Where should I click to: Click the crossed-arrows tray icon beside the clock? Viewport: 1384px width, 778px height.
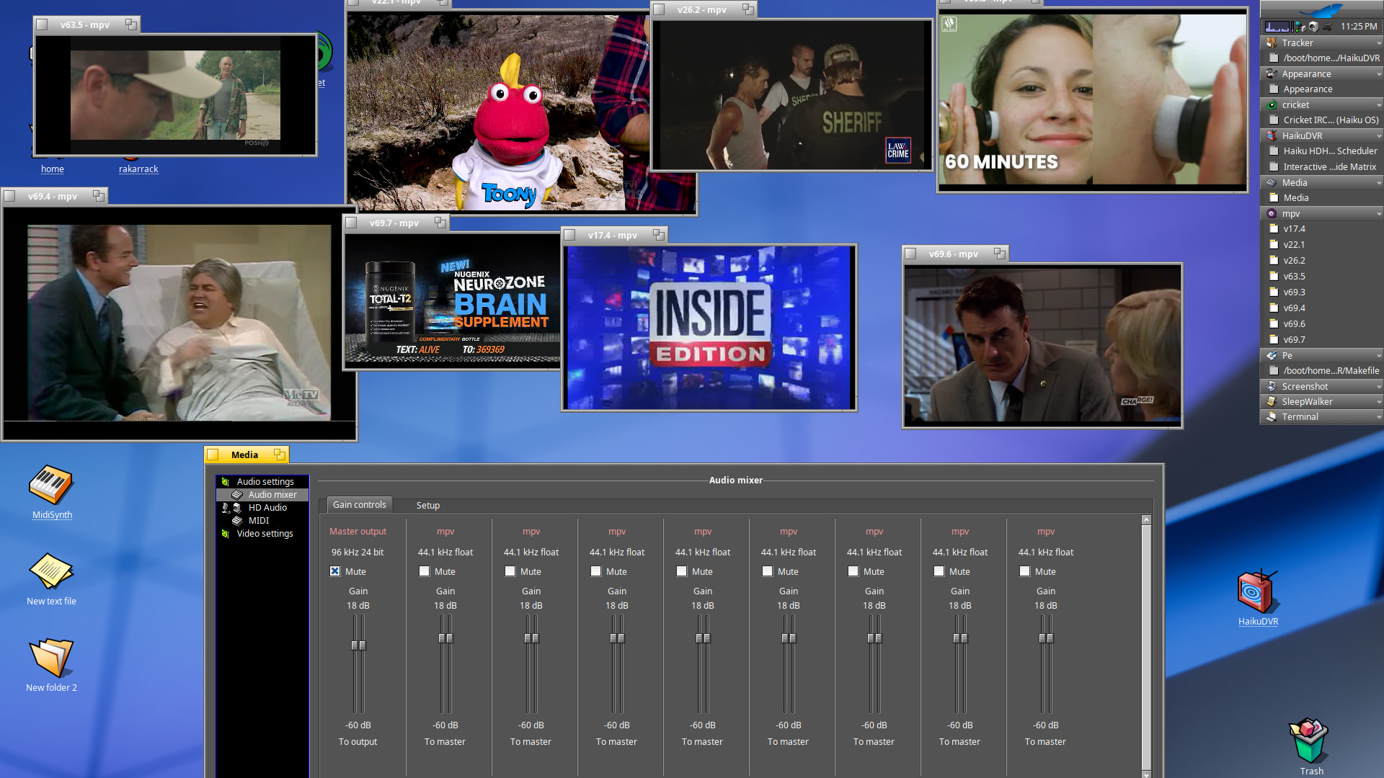[1326, 27]
